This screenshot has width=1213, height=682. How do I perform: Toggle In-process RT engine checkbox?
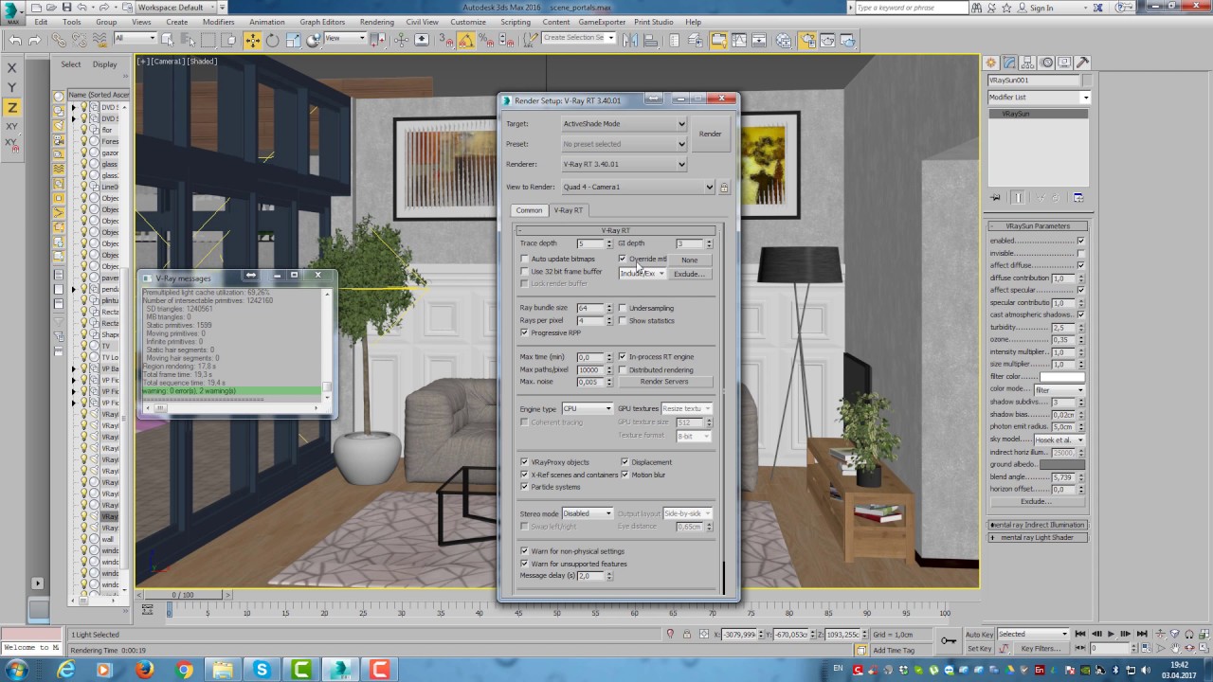point(623,357)
